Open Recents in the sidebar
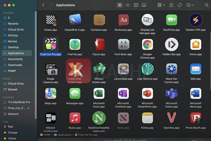This screenshot has width=211, height=141. point(17,24)
